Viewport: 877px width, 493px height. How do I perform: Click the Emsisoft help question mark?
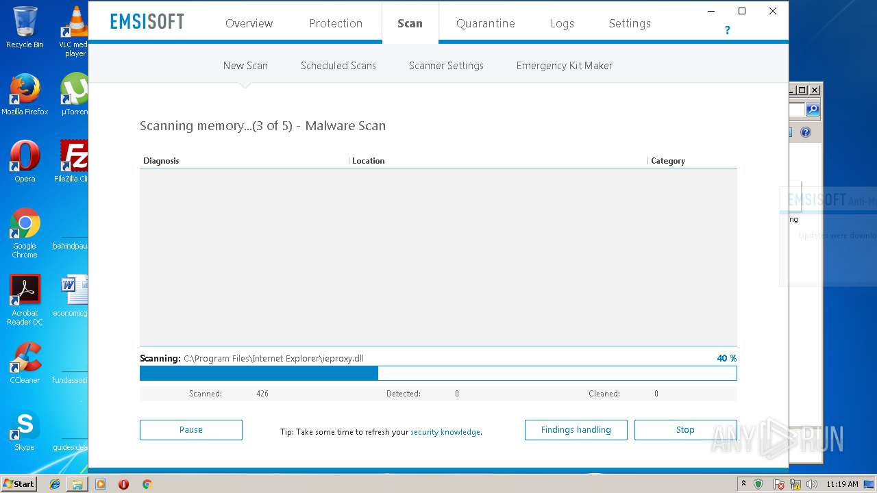coord(727,30)
